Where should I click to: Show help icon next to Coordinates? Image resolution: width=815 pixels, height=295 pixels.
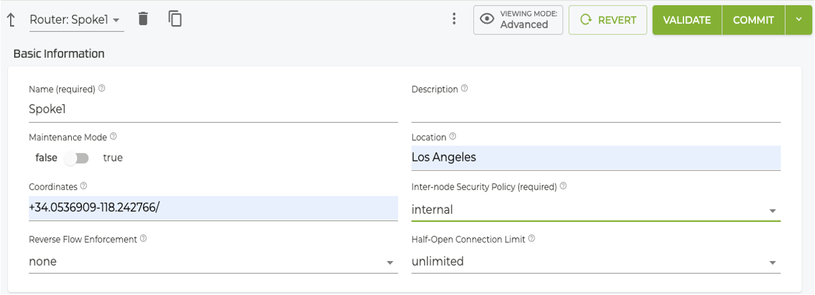tap(83, 187)
